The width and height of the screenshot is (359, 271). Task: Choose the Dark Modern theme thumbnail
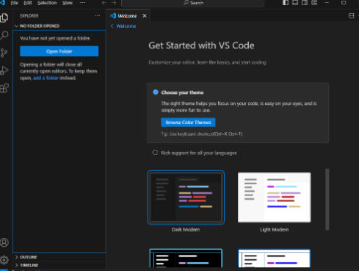click(x=186, y=198)
